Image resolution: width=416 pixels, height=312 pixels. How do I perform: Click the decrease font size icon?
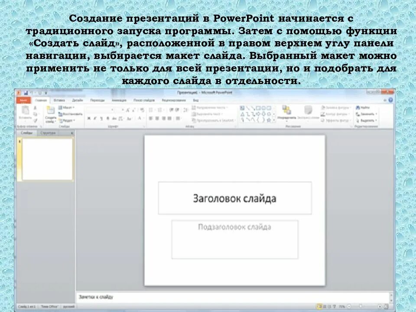click(134, 110)
